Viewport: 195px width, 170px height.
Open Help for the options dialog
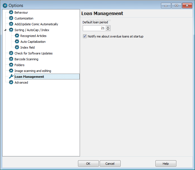click(166, 164)
